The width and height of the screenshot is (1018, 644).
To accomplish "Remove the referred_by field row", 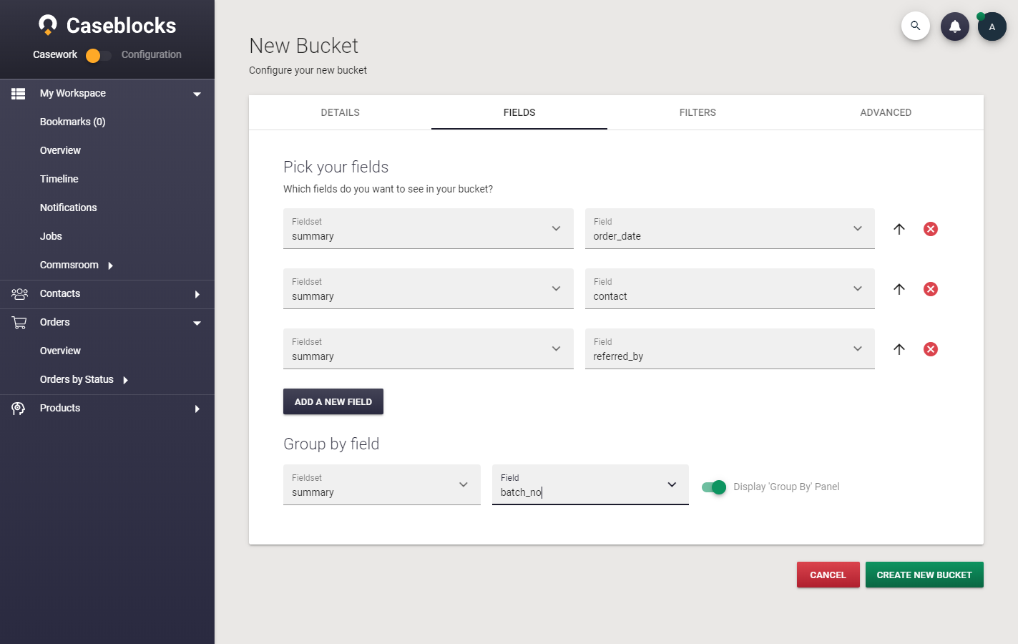I will [x=931, y=349].
